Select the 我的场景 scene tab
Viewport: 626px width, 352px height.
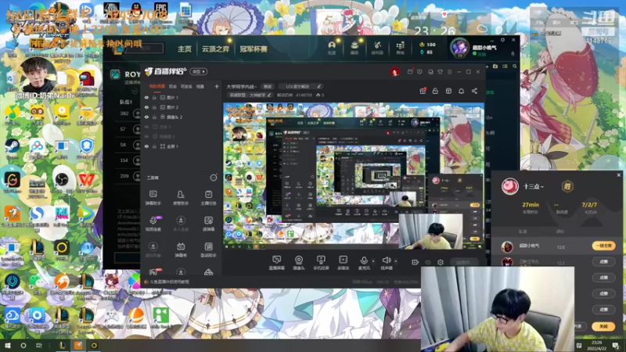click(x=157, y=86)
